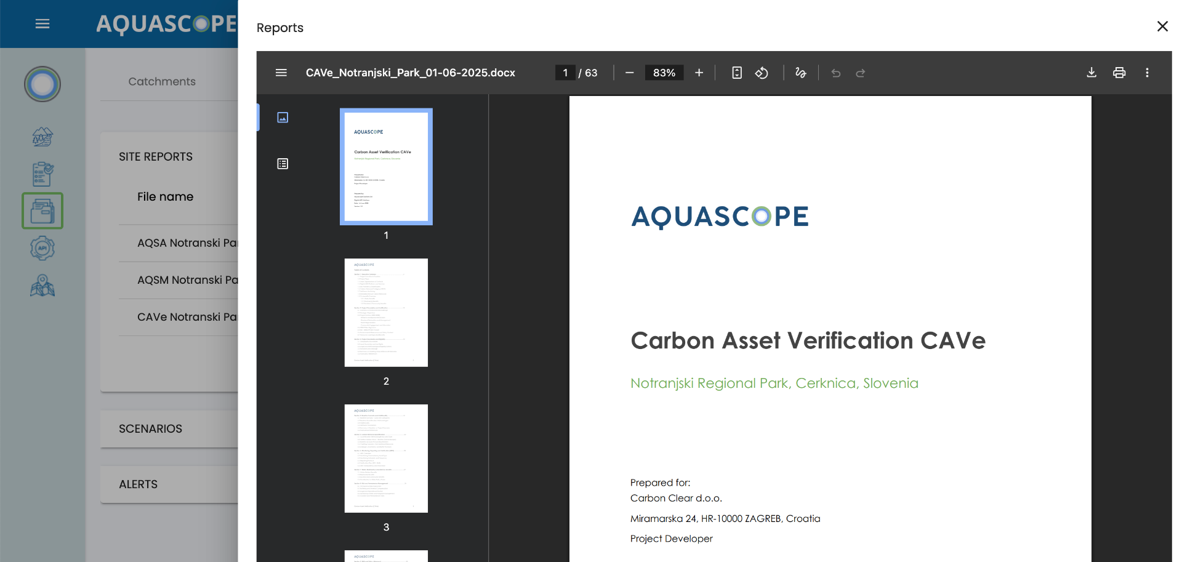Jump to page 3 thumbnail
The height and width of the screenshot is (562, 1182).
pyautogui.click(x=386, y=459)
